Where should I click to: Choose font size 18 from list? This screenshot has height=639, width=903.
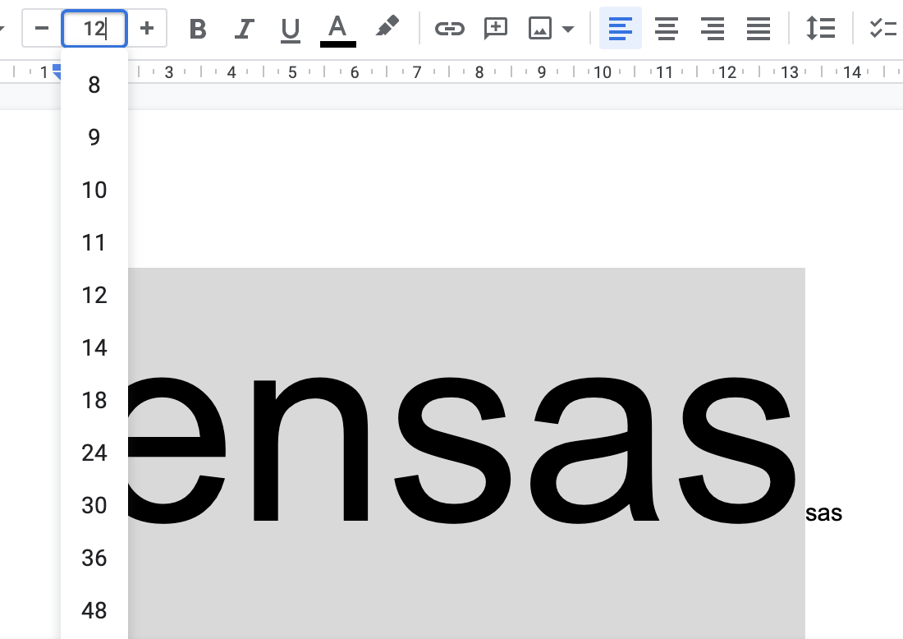94,401
